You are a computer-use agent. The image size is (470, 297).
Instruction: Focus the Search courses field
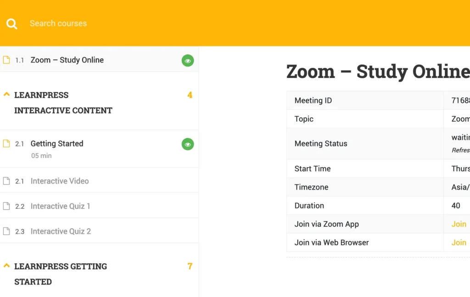(x=58, y=23)
